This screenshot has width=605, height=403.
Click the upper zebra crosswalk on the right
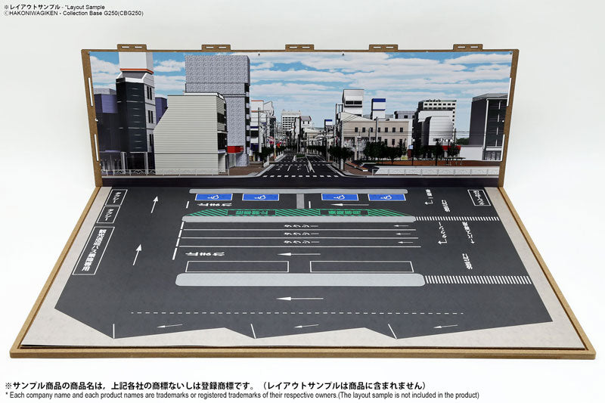[457, 219]
